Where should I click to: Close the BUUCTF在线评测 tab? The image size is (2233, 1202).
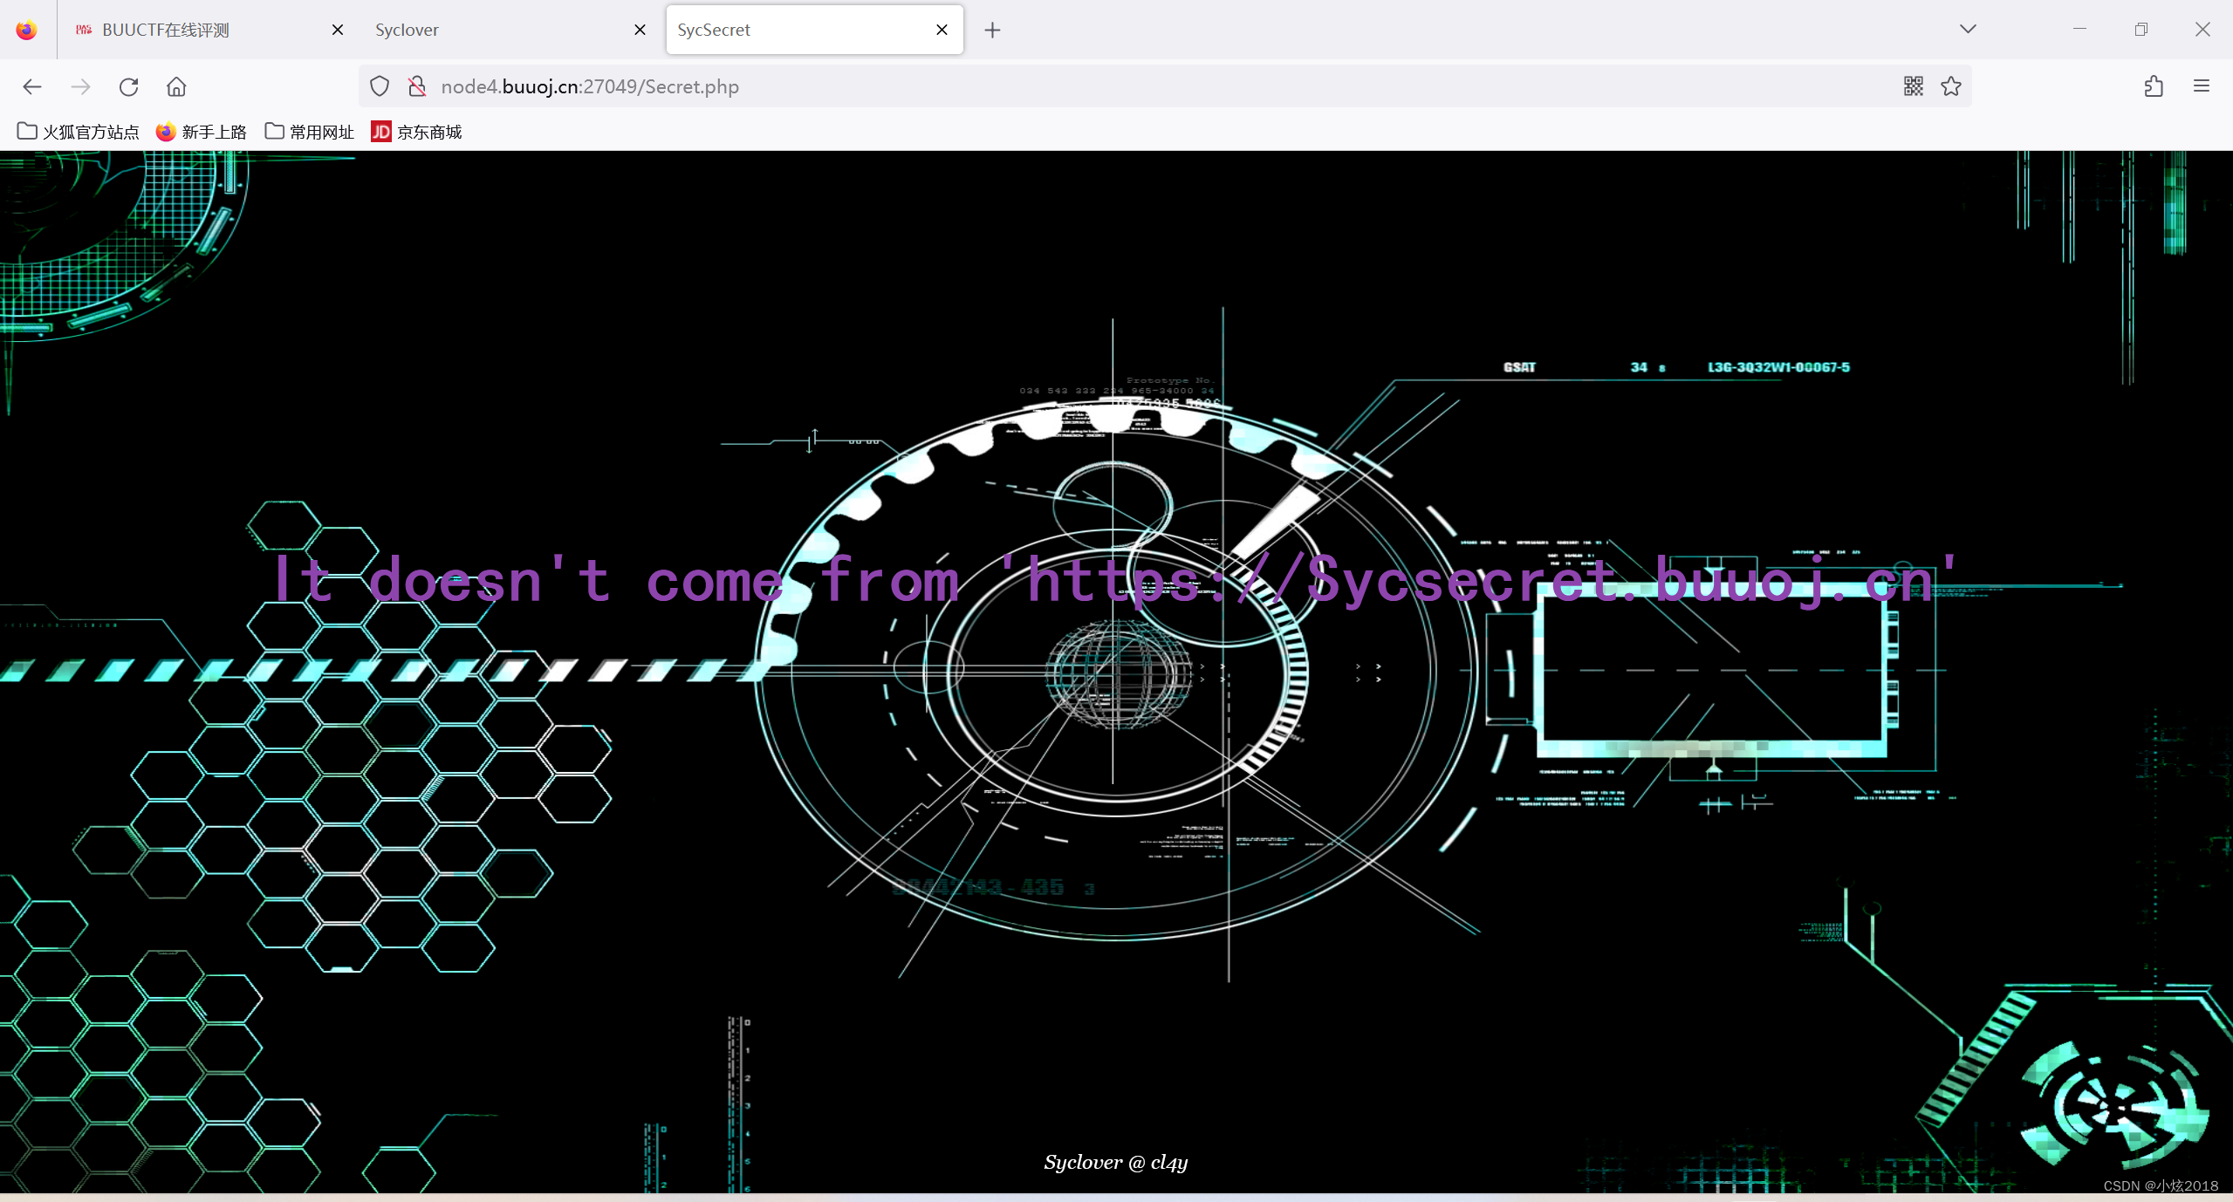point(338,30)
